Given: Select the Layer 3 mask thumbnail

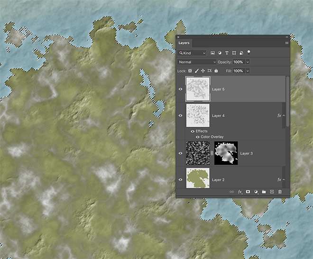Looking at the screenshot, I should tap(226, 153).
